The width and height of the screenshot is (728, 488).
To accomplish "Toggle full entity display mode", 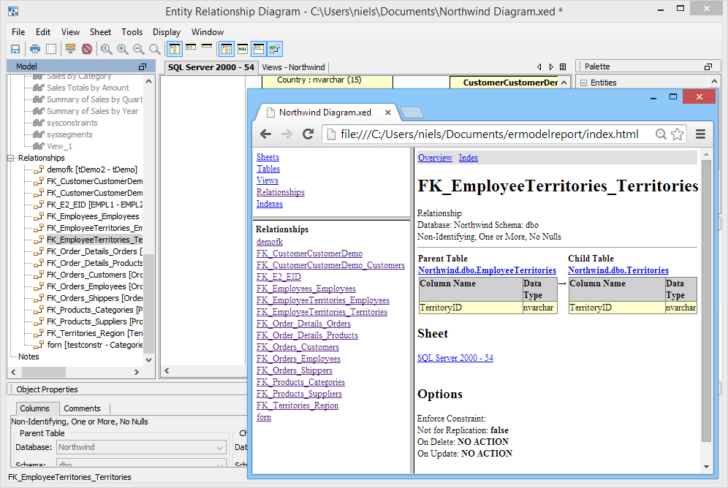I will pos(175,49).
